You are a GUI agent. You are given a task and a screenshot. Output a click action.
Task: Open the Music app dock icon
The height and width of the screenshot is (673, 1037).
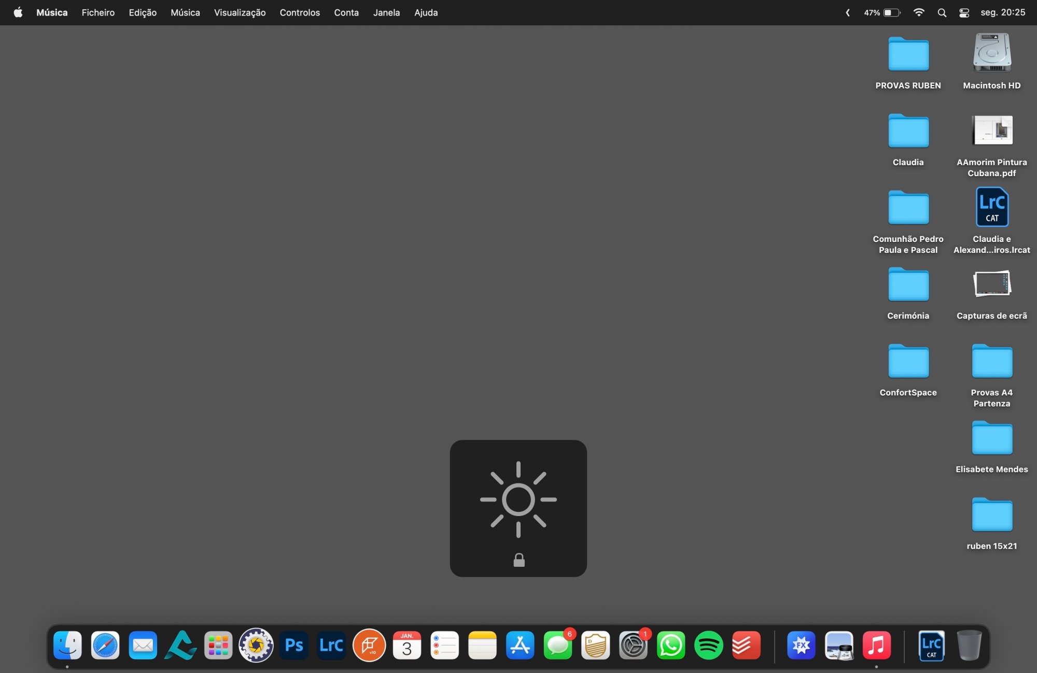(x=876, y=645)
